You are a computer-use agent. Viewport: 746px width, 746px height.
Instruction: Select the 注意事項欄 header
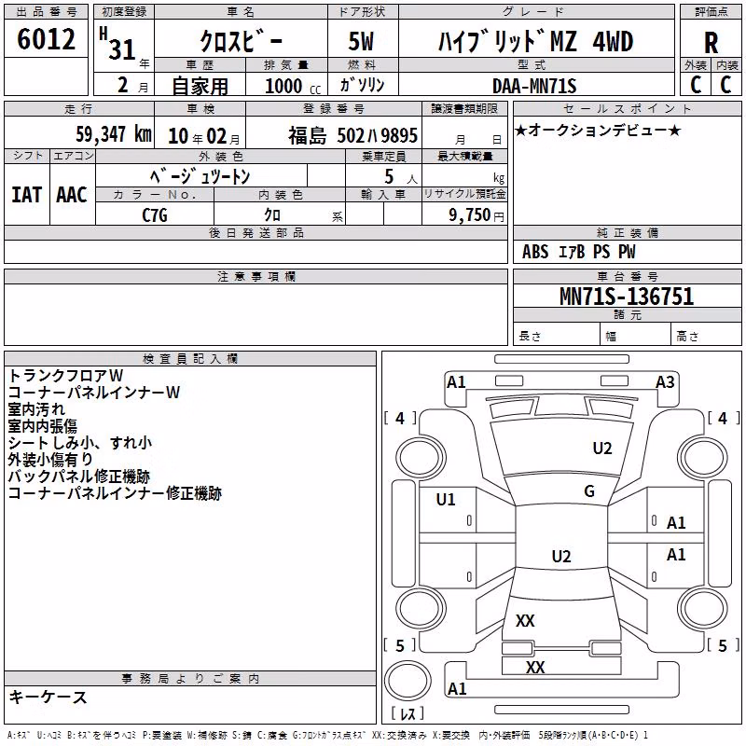coord(256,276)
